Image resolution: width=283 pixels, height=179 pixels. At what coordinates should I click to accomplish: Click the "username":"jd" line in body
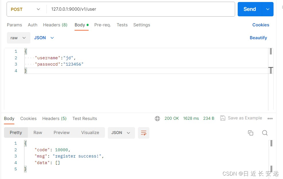click(55, 58)
